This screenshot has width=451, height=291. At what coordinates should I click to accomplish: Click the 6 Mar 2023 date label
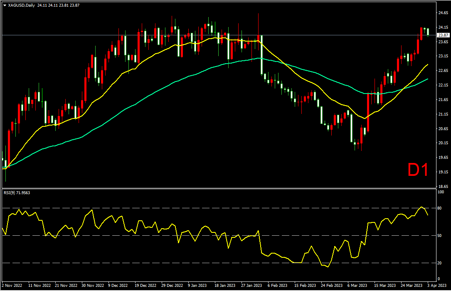[x=357, y=285]
